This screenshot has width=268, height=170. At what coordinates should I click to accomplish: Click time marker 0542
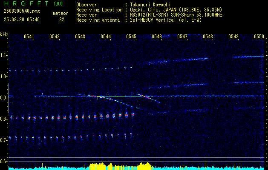pyautogui.click(x=55, y=36)
